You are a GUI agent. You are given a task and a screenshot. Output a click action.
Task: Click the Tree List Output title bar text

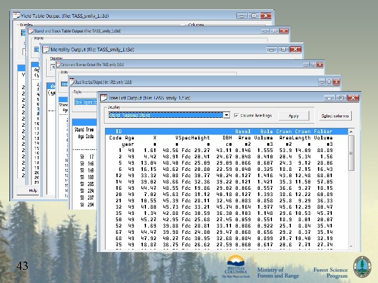pos(150,98)
